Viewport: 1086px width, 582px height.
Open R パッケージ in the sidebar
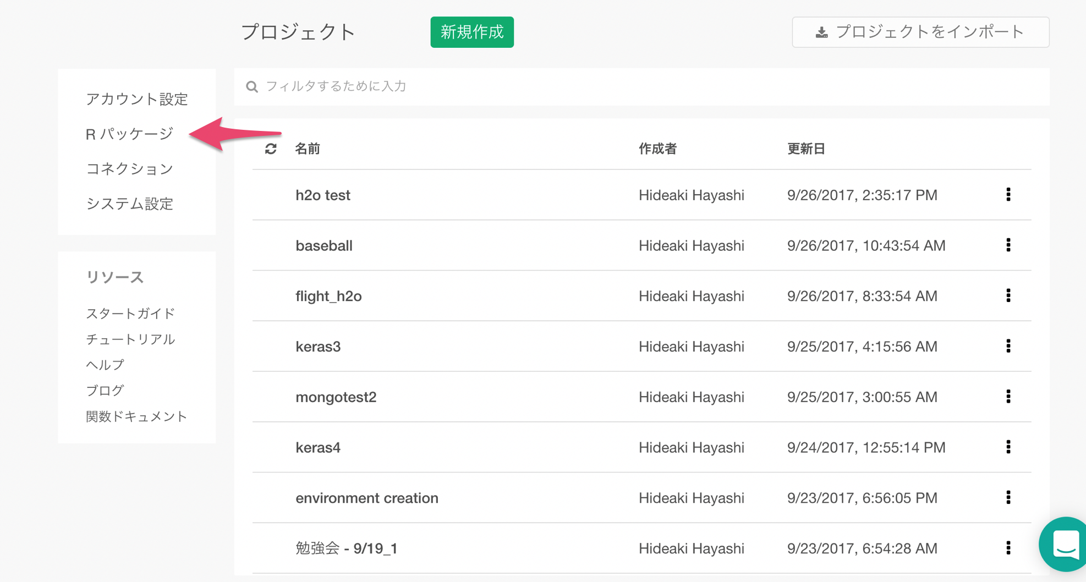pyautogui.click(x=130, y=134)
